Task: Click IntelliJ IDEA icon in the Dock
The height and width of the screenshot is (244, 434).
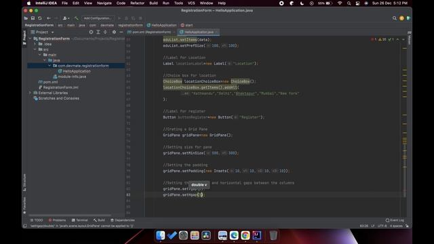Action: coord(256,235)
